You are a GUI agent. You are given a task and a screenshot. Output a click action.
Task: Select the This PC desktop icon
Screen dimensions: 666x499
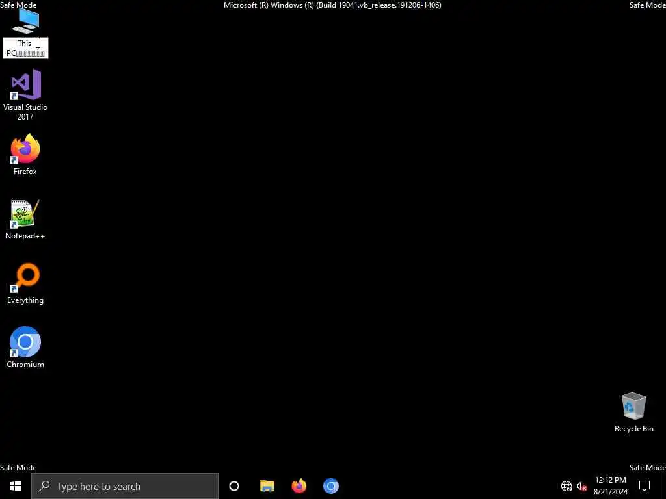click(25, 21)
